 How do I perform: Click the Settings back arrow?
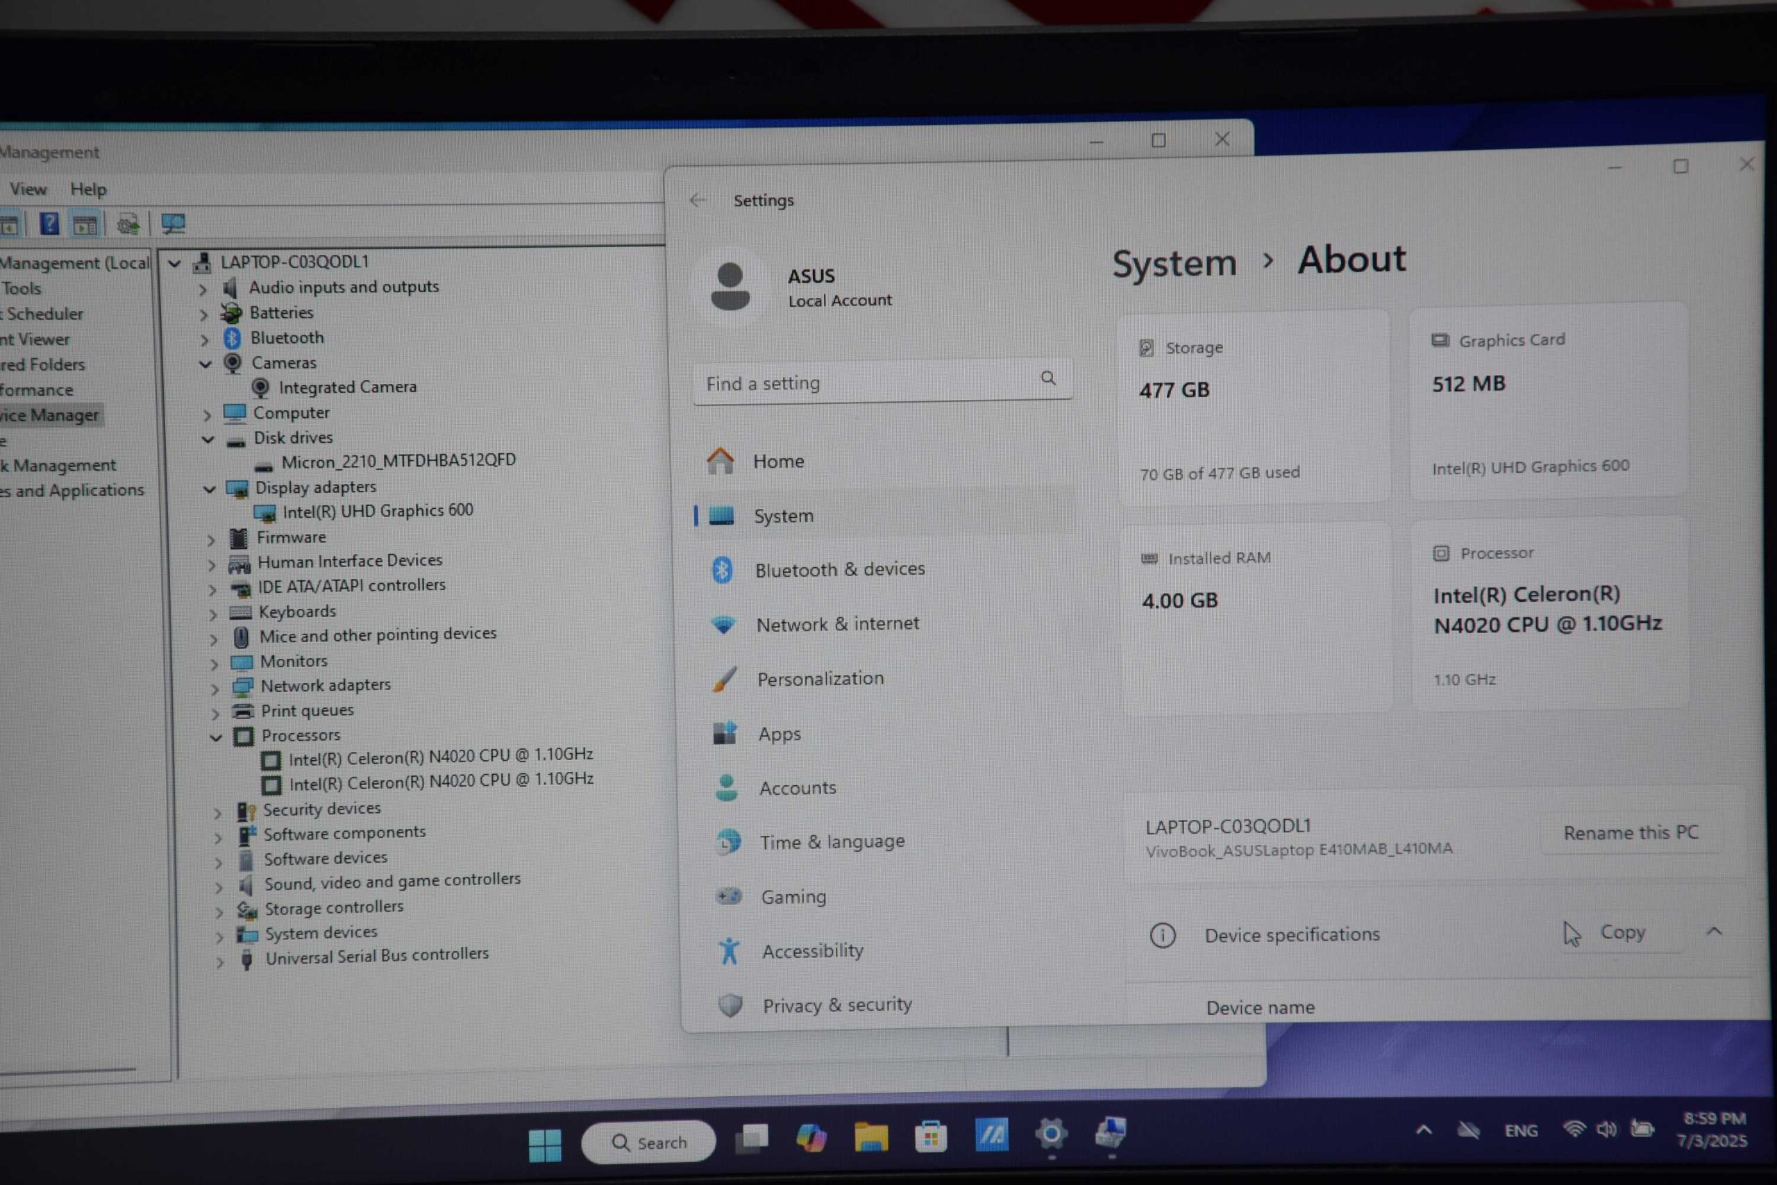point(698,200)
